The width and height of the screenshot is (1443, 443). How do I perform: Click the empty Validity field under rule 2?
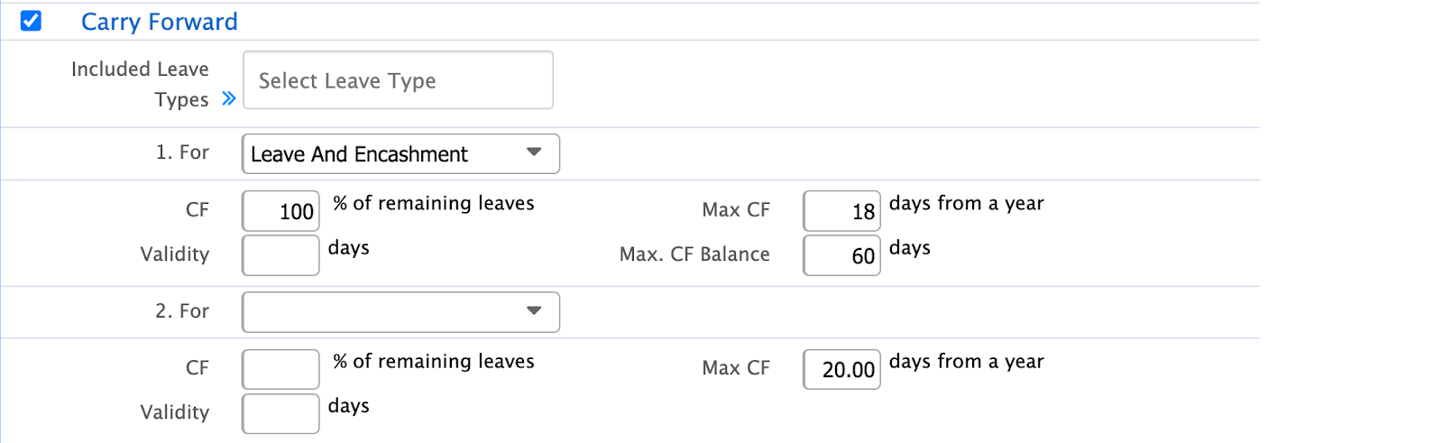point(280,414)
